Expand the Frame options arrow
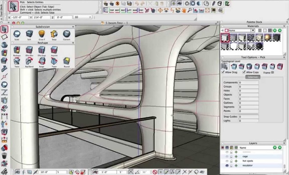Viewport: 289px width, 175px height. coord(273,72)
